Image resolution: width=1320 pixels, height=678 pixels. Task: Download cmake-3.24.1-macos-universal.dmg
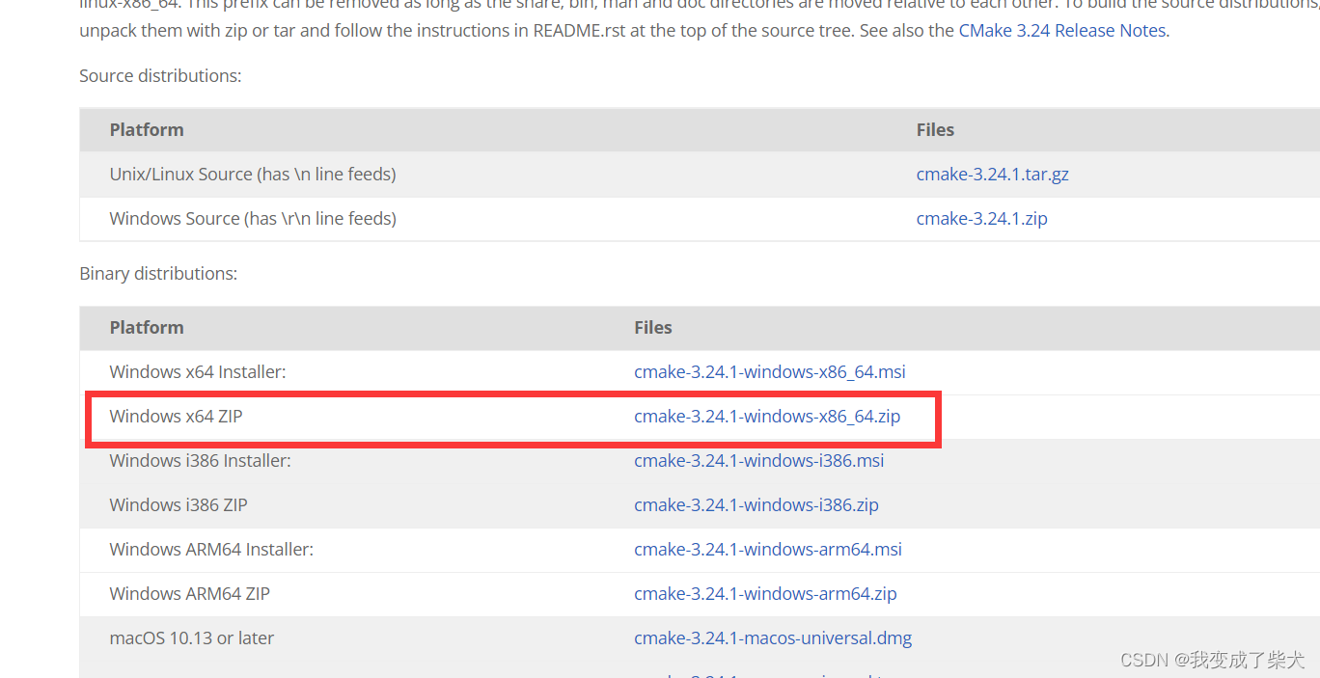pyautogui.click(x=772, y=638)
